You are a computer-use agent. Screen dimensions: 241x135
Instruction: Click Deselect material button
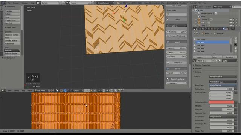(230, 57)
